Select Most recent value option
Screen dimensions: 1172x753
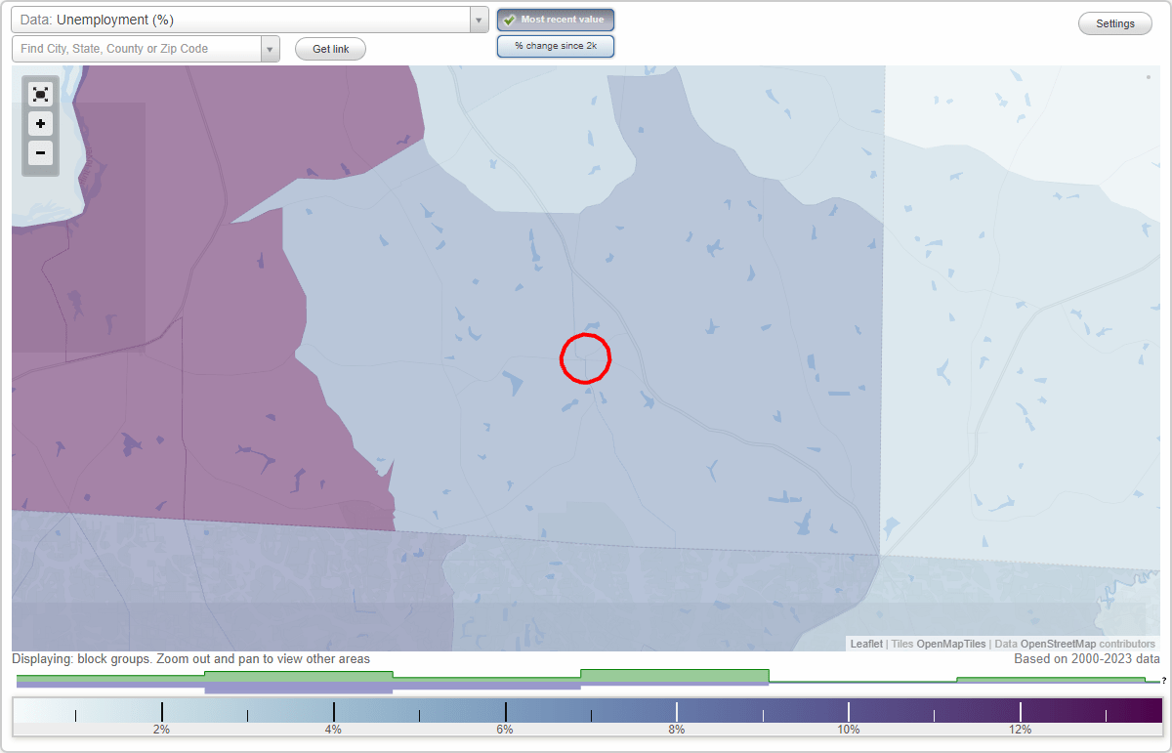(x=556, y=20)
